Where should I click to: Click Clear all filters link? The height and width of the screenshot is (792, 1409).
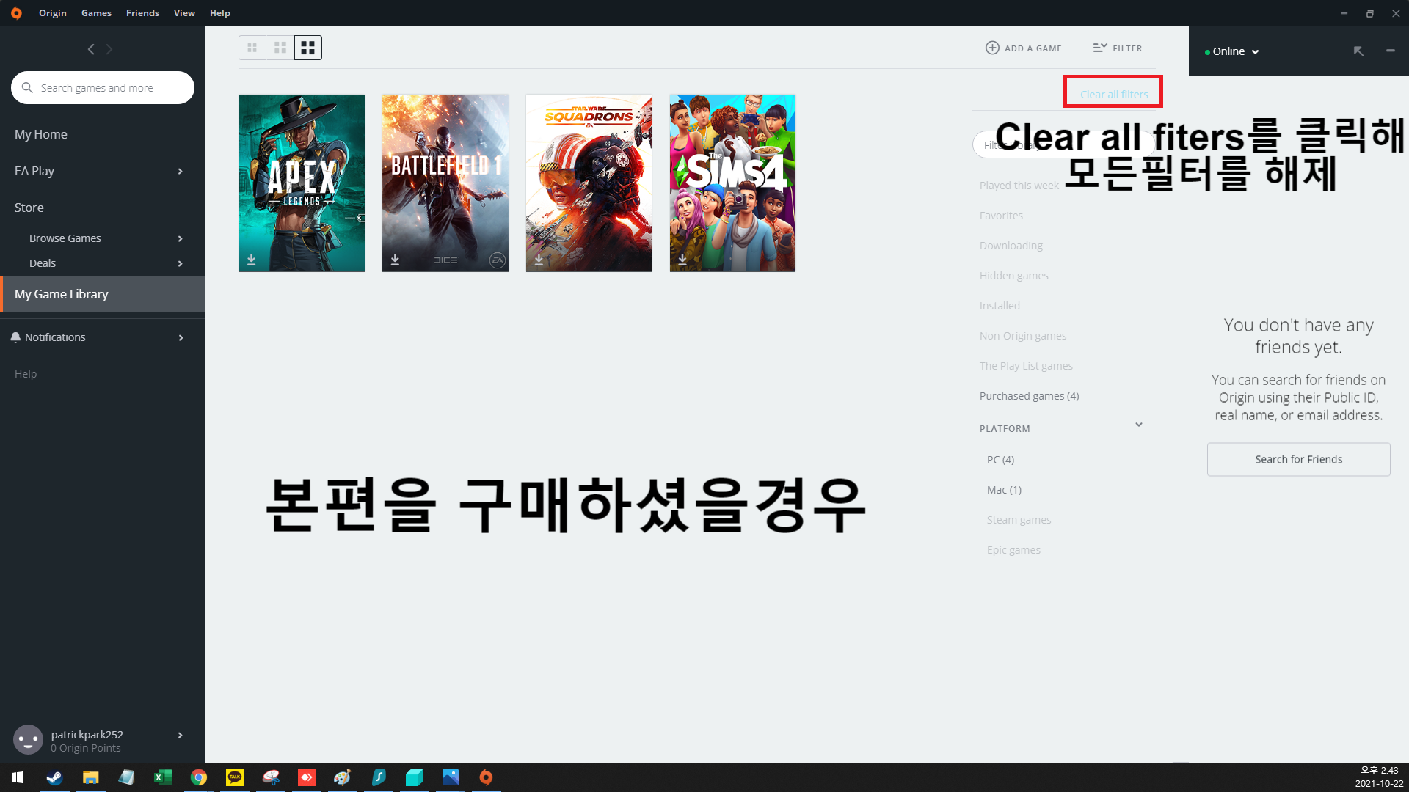(1113, 94)
